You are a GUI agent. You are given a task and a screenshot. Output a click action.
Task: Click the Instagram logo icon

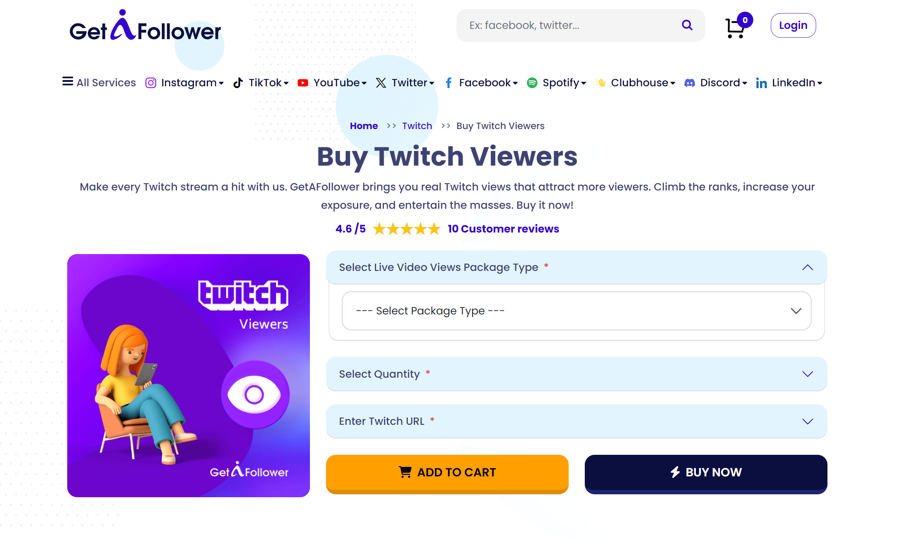pyautogui.click(x=151, y=83)
